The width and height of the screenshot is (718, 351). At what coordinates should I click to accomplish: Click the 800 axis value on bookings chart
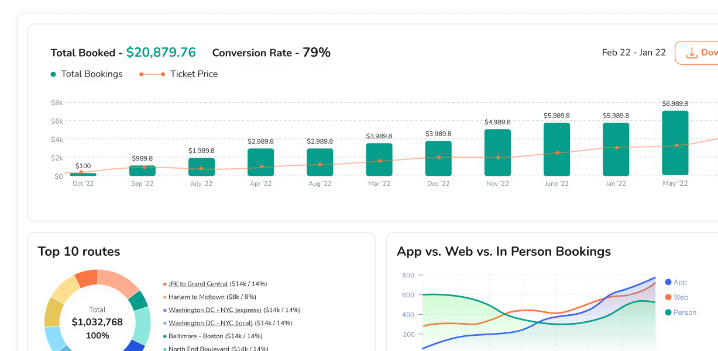(408, 275)
